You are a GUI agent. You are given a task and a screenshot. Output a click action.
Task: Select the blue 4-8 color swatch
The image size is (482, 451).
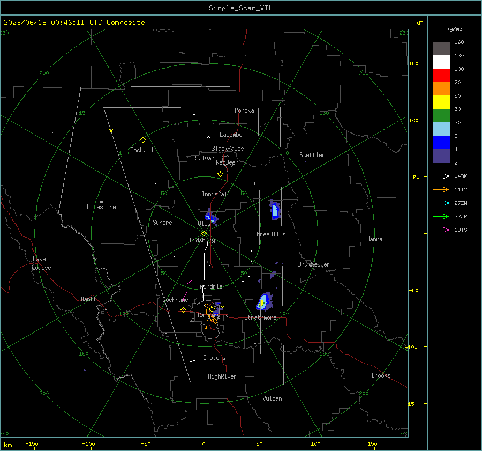pyautogui.click(x=441, y=143)
